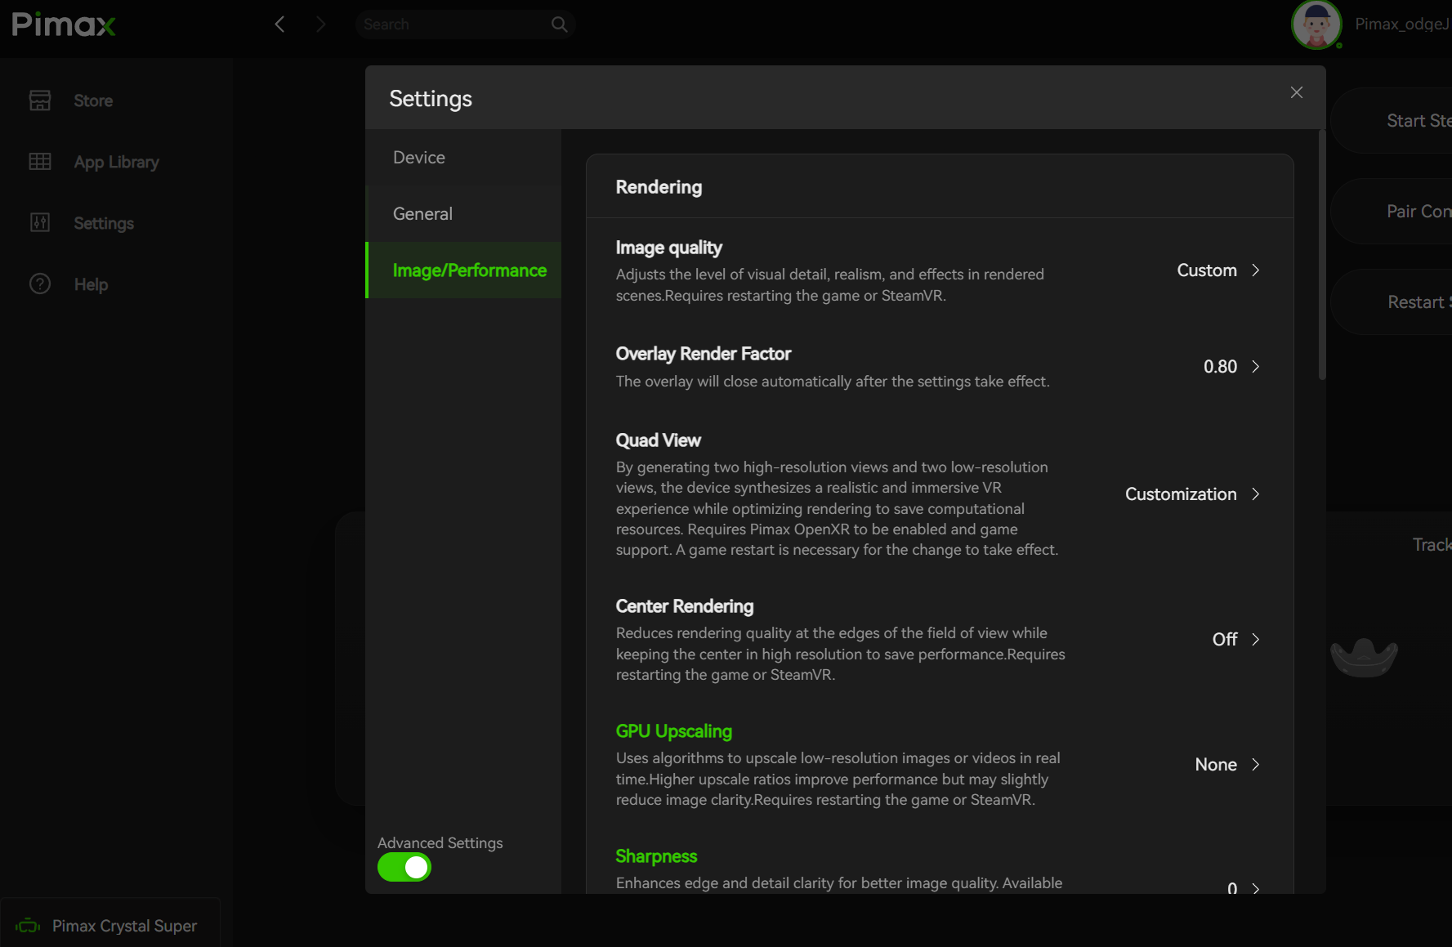Click the App Library grid icon
Viewport: 1452px width, 947px height.
click(x=40, y=162)
